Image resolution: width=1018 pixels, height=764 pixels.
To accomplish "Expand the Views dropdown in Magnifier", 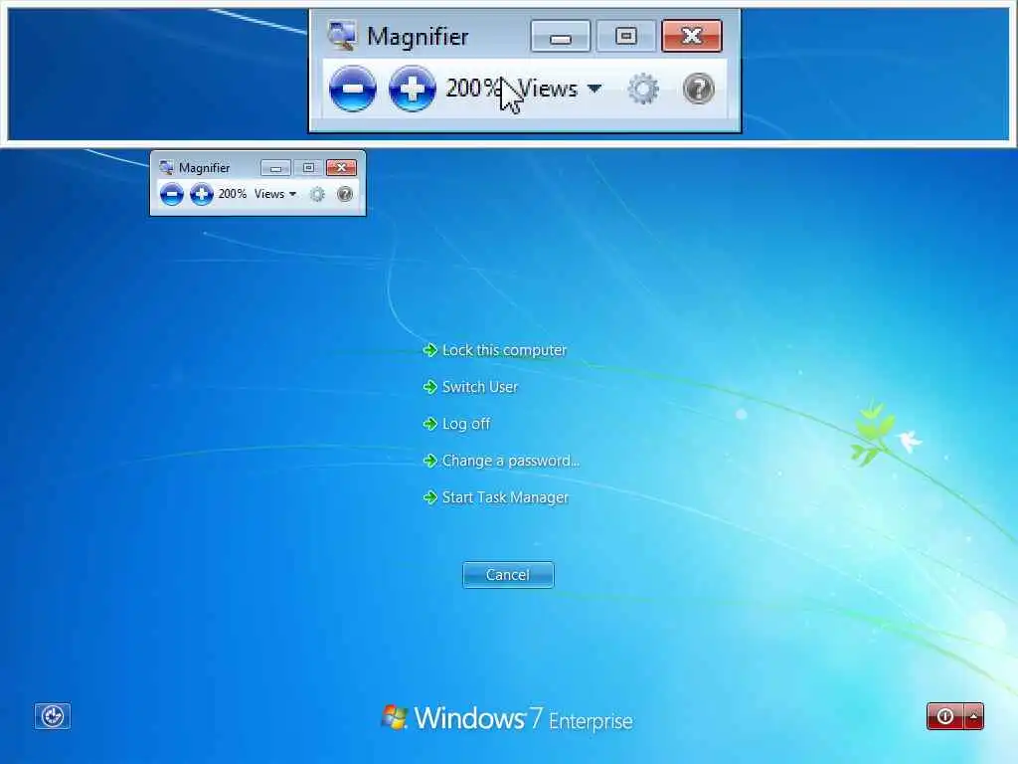I will (275, 194).
